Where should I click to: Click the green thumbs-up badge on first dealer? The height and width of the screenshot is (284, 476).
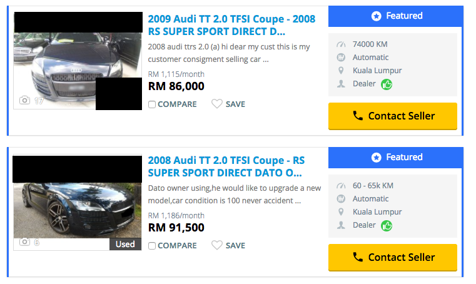pos(387,84)
